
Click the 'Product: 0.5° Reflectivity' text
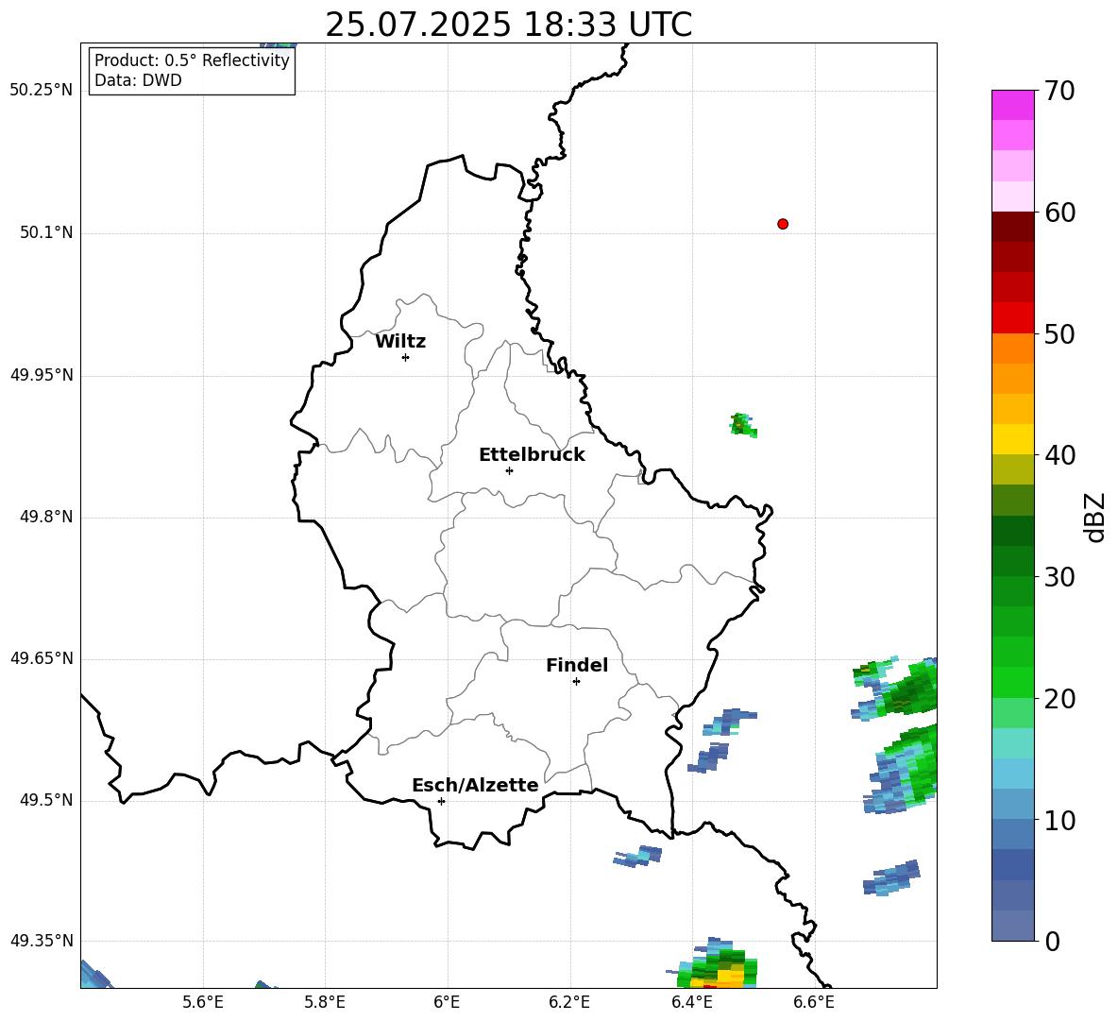click(192, 60)
